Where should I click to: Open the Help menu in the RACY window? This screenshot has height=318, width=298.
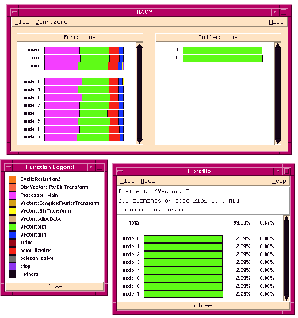pos(277,22)
